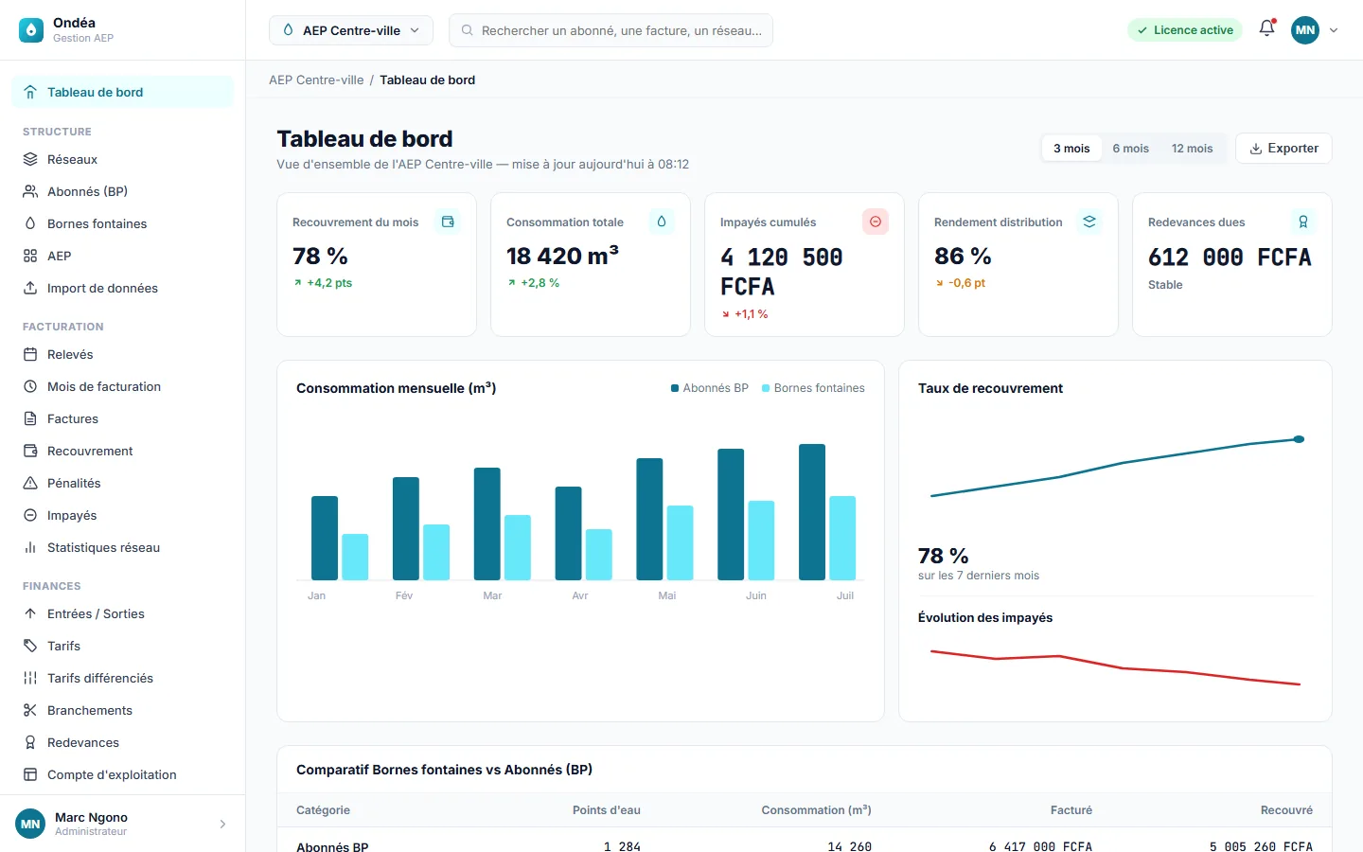Select Tableau de bord in sidebar
This screenshot has width=1363, height=852.
122,92
